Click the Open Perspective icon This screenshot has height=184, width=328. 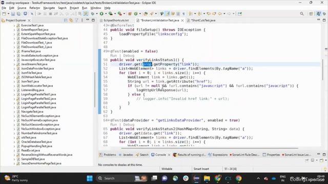click(311, 14)
